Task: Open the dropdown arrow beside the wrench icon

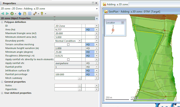Action: (39, 14)
